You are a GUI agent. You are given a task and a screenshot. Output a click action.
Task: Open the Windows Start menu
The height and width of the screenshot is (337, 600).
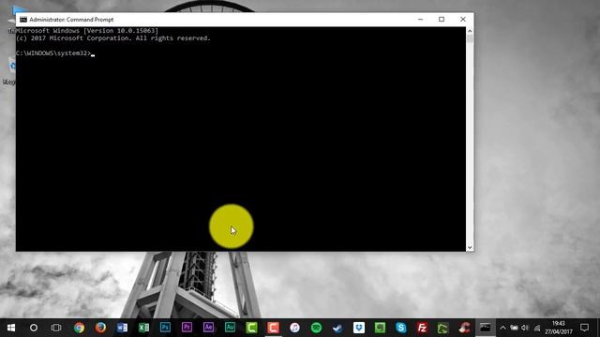[x=11, y=328]
